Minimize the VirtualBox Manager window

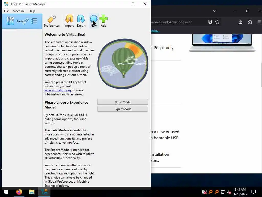122,4
